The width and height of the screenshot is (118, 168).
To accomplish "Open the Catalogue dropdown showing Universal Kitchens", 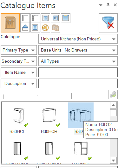I will click(78, 39).
